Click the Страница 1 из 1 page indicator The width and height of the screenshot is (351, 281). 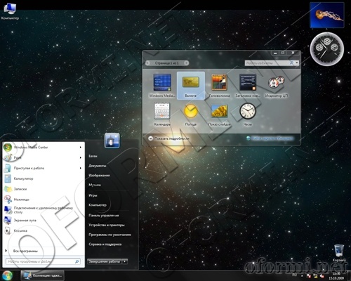point(167,63)
